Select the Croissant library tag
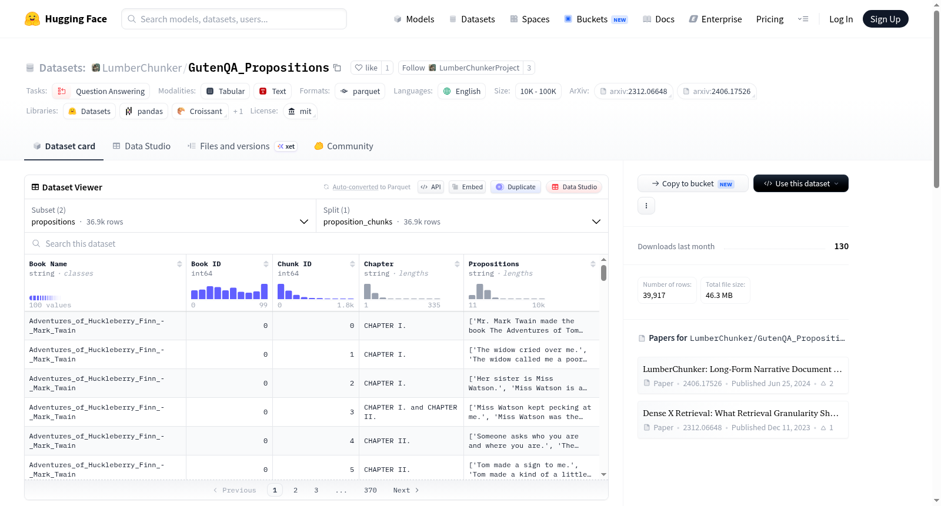 pyautogui.click(x=199, y=111)
